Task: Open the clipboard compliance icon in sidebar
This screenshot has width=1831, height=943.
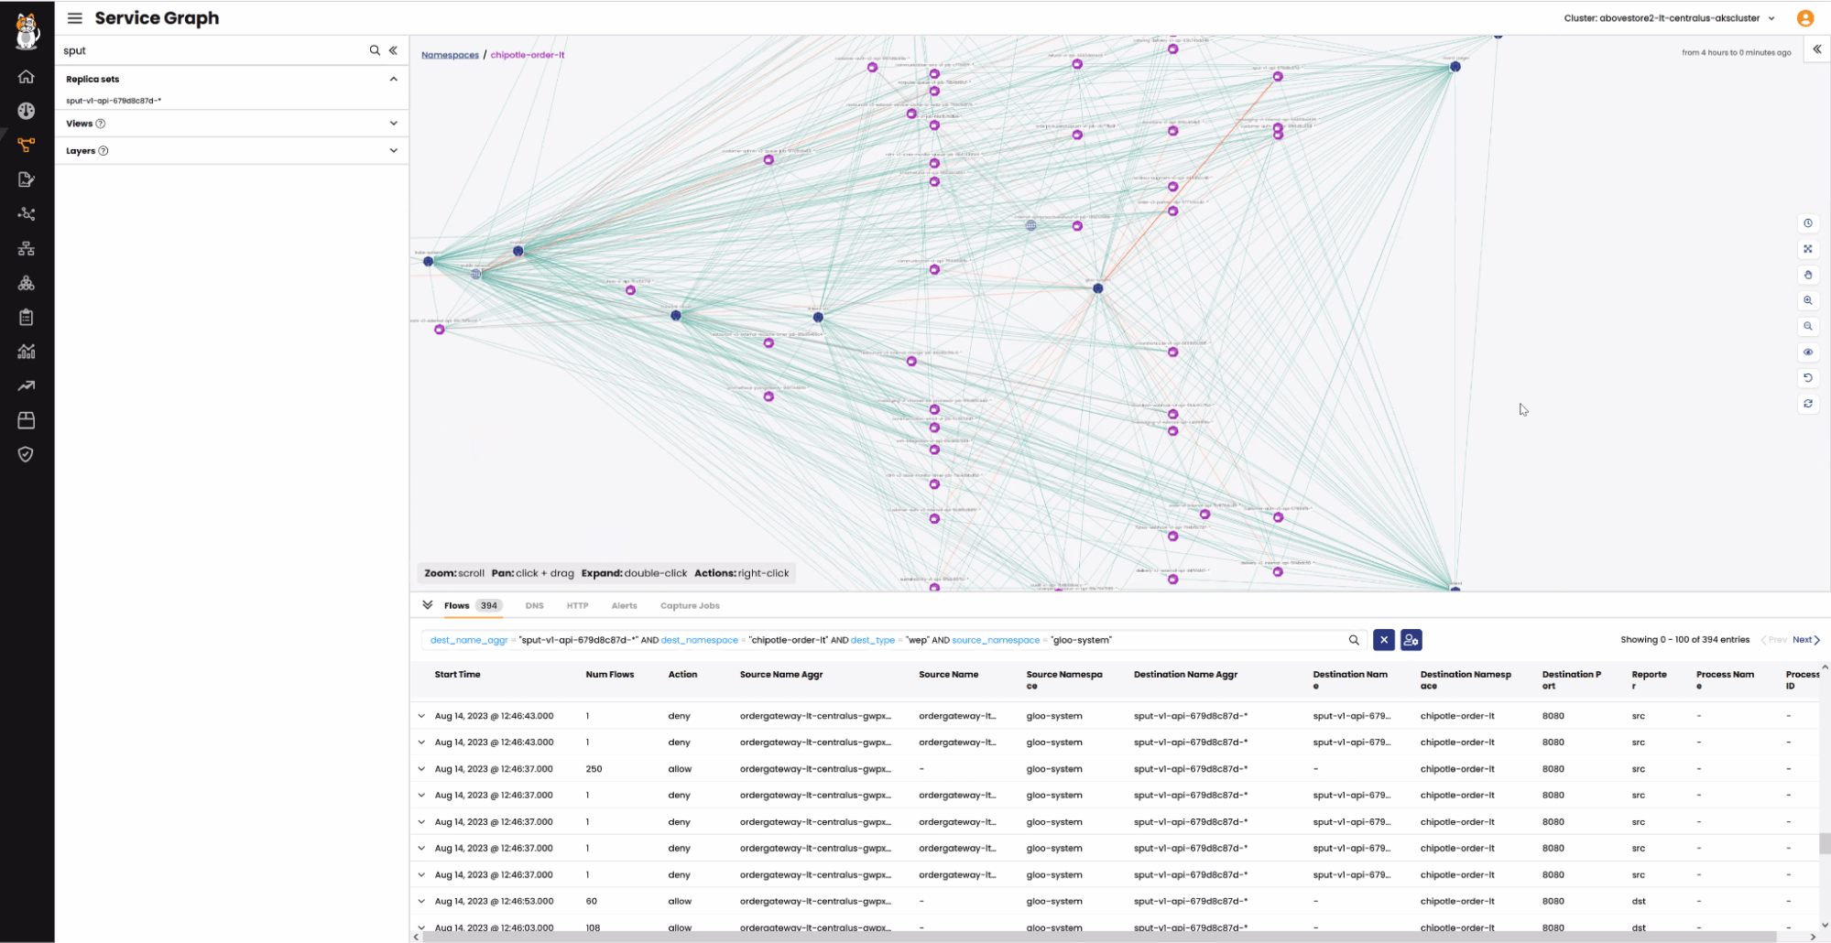Action: click(27, 317)
